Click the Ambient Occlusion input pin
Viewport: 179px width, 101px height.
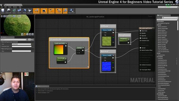140,65
